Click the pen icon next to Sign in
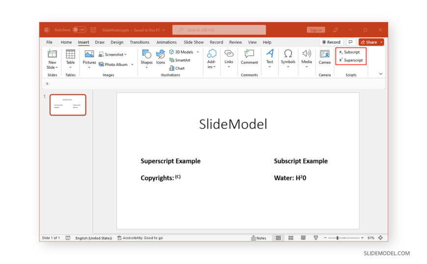 click(x=336, y=30)
